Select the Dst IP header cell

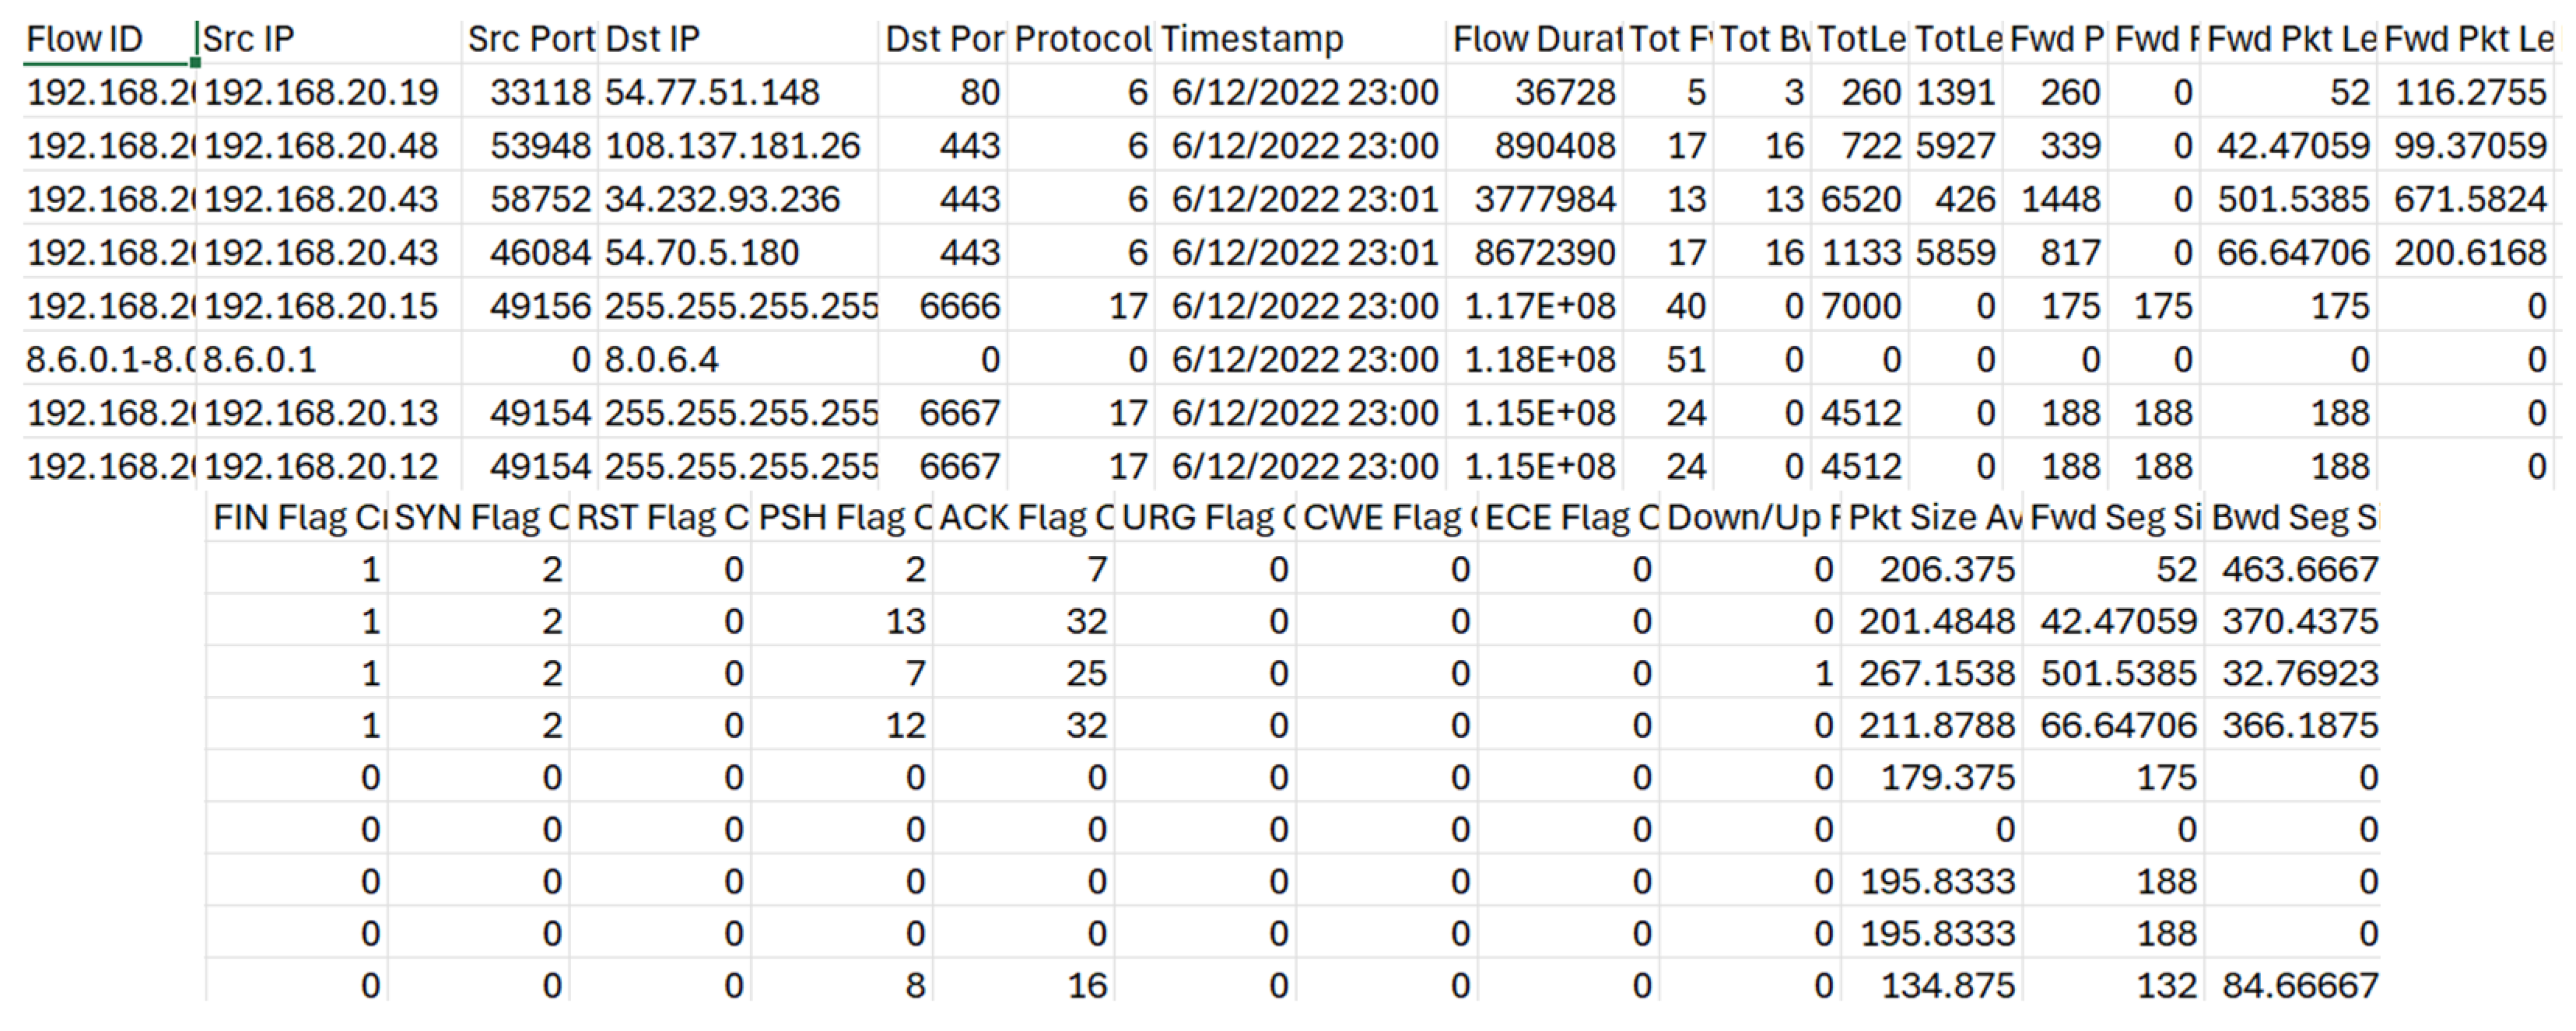738,40
